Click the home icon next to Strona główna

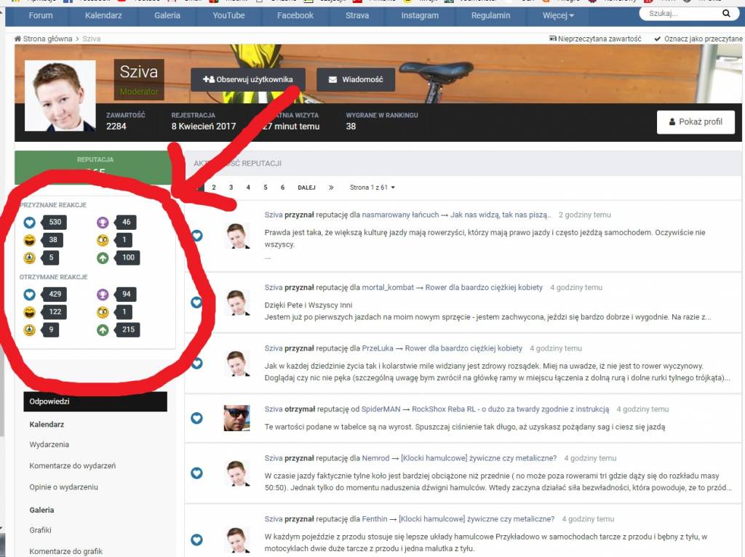[17, 39]
